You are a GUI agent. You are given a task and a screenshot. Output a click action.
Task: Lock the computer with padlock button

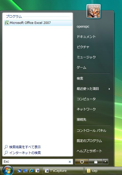[x=96, y=162]
